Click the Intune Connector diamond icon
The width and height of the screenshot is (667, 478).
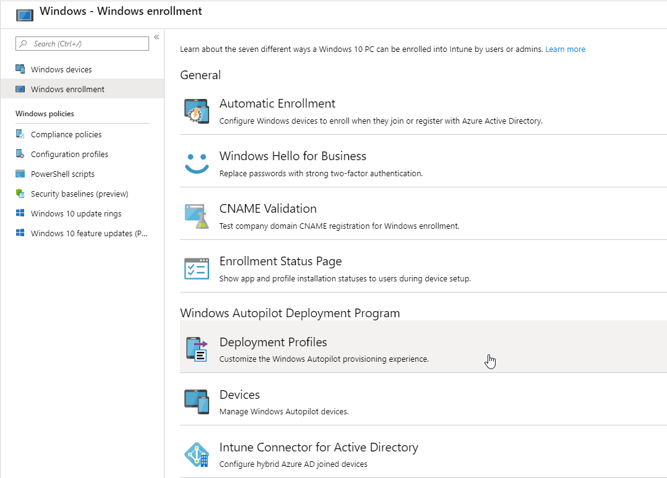197,455
